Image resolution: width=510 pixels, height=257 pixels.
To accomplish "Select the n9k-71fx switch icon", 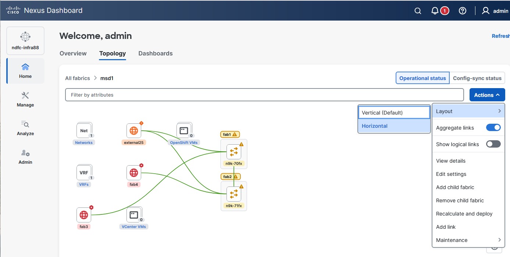I will 234,194.
